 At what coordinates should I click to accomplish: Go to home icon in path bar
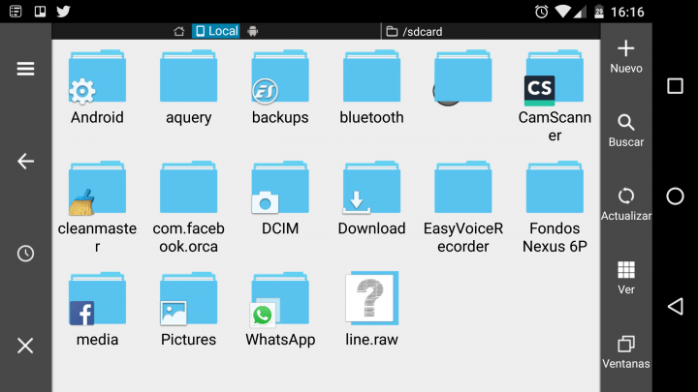point(178,31)
